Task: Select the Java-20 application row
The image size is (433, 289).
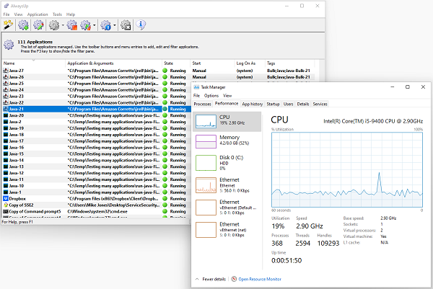Action: tap(17, 115)
